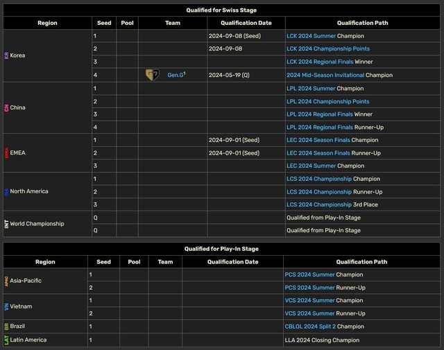444x350 pixels.
Task: Go to the LEC 2024 Summer link
Action: pos(310,166)
